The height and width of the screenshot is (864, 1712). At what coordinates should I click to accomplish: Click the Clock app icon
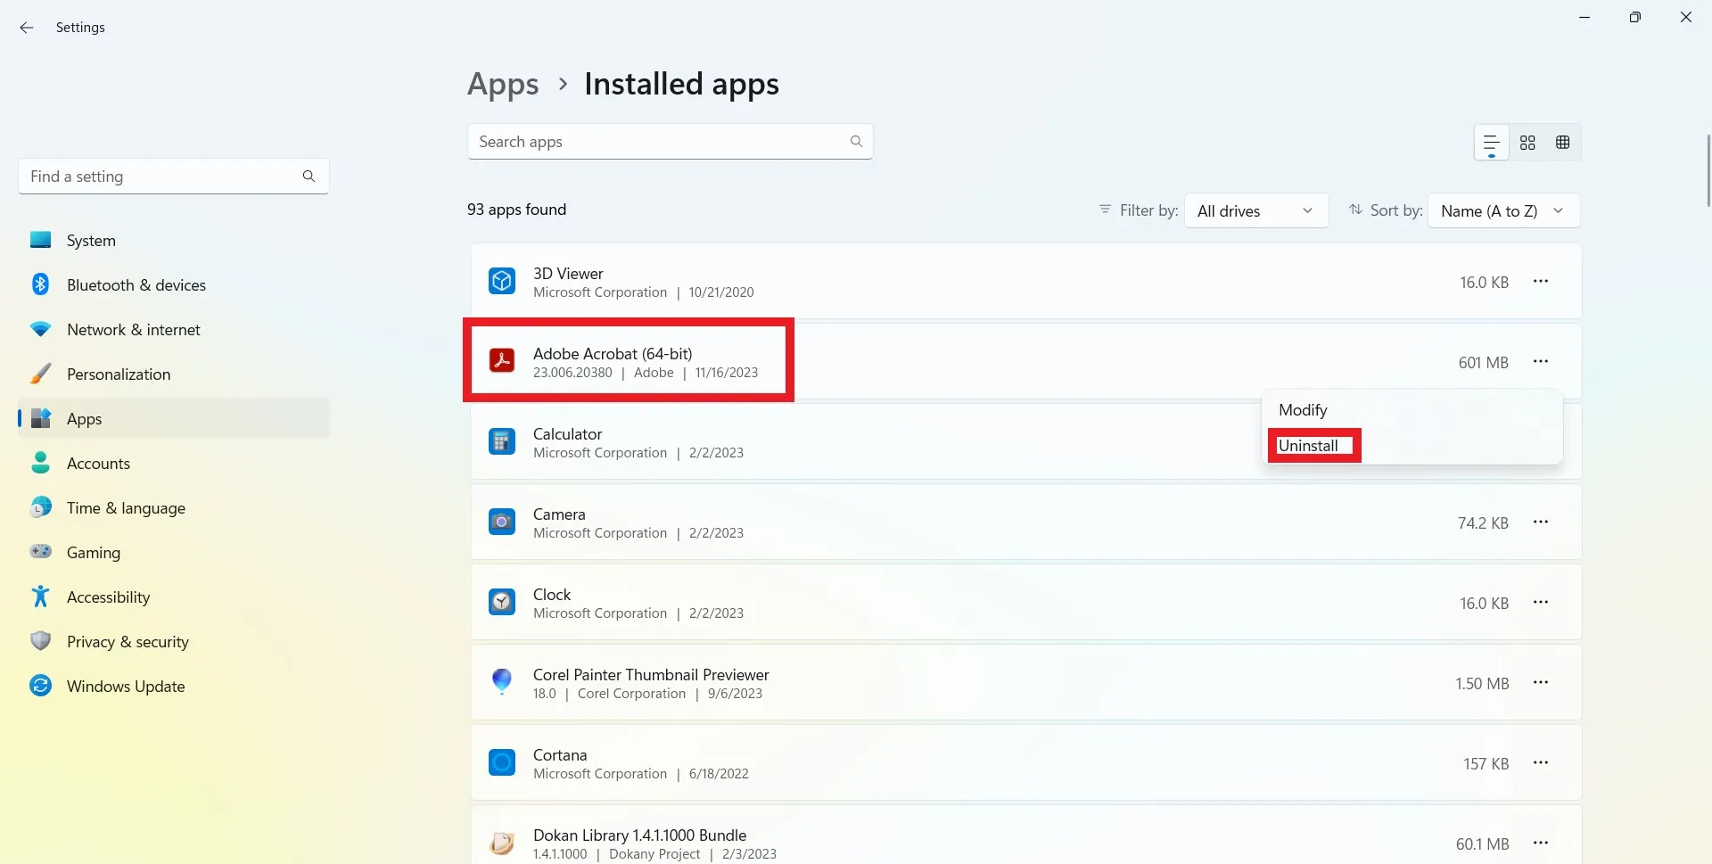click(x=502, y=602)
